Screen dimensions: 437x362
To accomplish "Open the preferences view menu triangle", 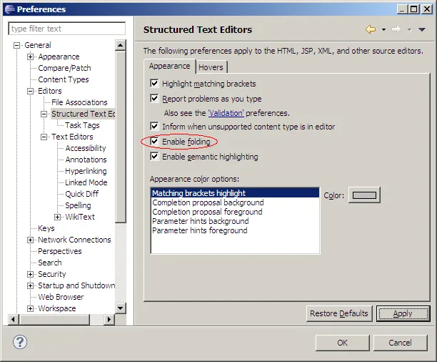I will tap(422, 29).
